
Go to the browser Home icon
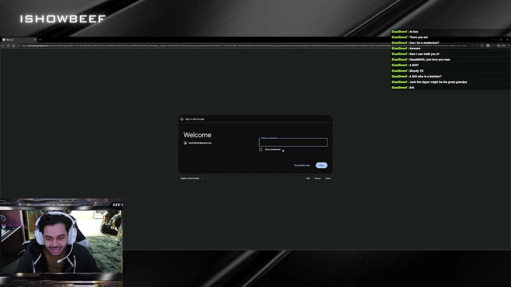pyautogui.click(x=13, y=45)
